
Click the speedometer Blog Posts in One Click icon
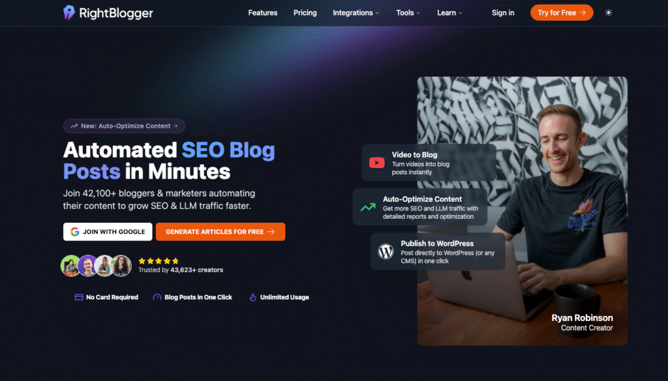point(157,297)
